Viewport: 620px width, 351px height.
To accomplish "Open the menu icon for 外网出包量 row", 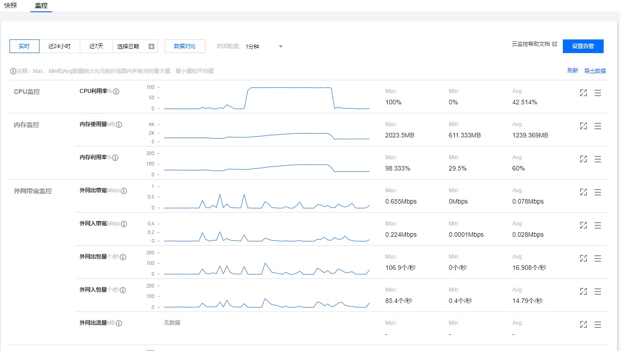I will pos(598,258).
